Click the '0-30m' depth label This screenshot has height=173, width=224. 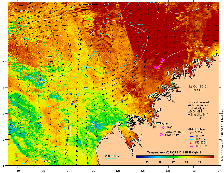199,133
